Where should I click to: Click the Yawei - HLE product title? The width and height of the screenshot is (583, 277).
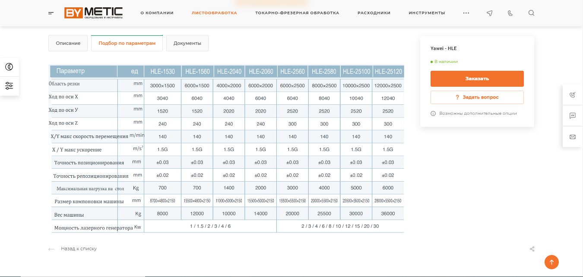coord(444,48)
